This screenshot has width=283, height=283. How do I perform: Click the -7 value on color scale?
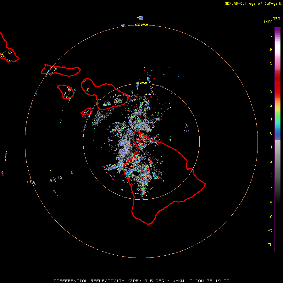click(270, 231)
